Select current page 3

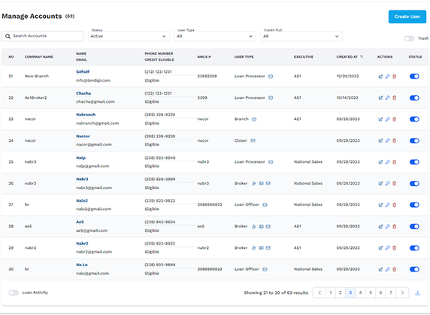pyautogui.click(x=350, y=292)
